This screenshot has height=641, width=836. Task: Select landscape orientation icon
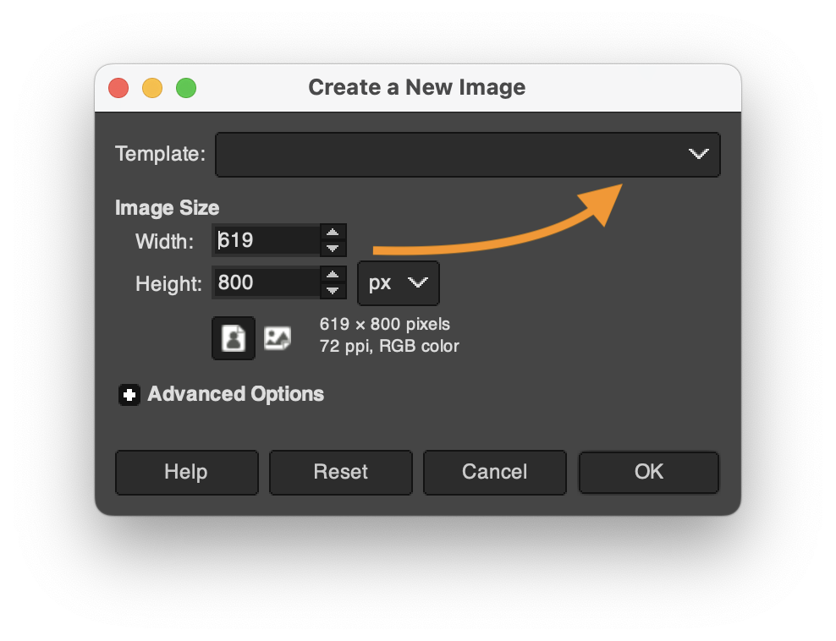point(277,338)
